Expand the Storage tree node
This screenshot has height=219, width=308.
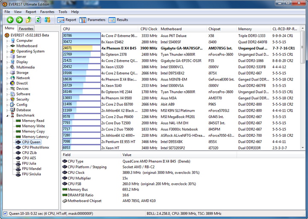7,73
